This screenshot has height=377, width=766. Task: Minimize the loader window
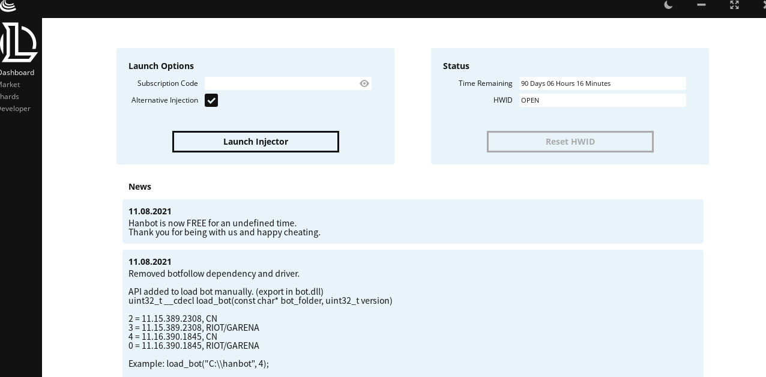tap(701, 4)
